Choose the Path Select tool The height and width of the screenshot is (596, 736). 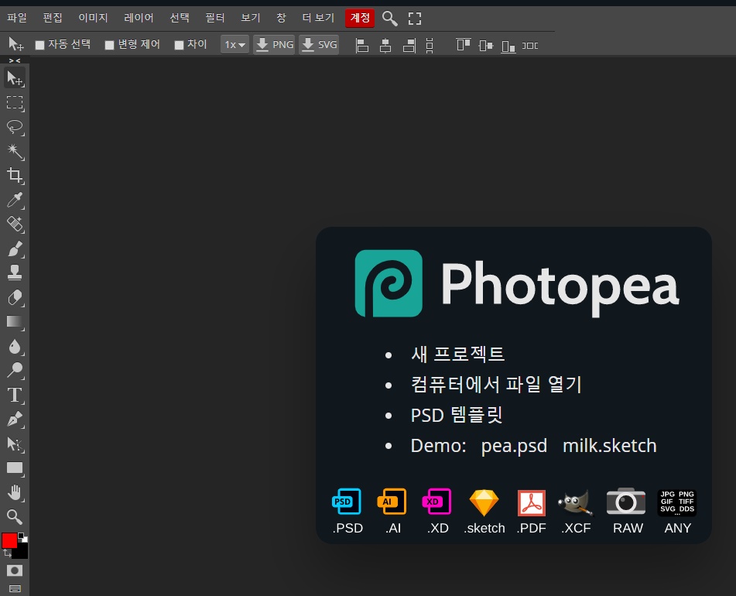point(15,444)
